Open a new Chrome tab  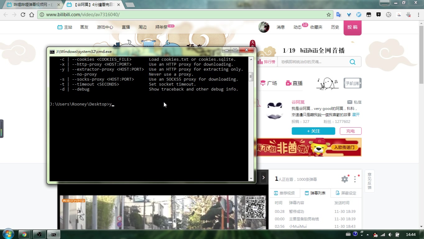(x=130, y=5)
